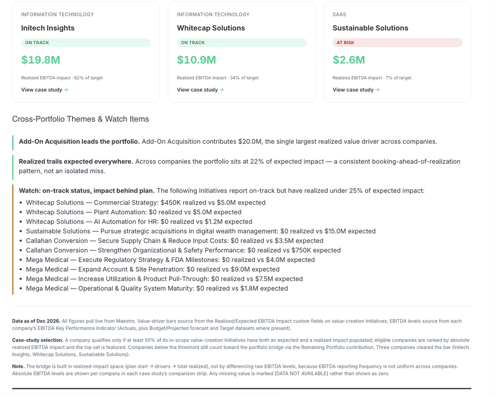The image size is (499, 397).
Task: Click the Initech Insights card title
Action: (x=48, y=28)
